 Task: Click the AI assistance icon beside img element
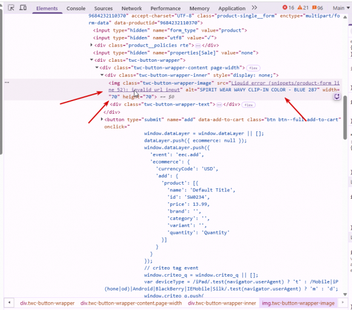336,97
